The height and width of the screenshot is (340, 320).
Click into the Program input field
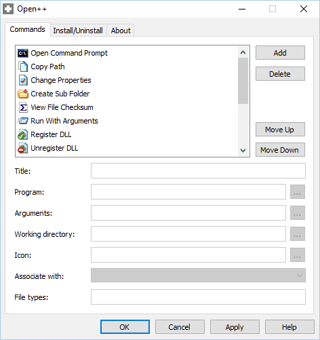coord(188,192)
